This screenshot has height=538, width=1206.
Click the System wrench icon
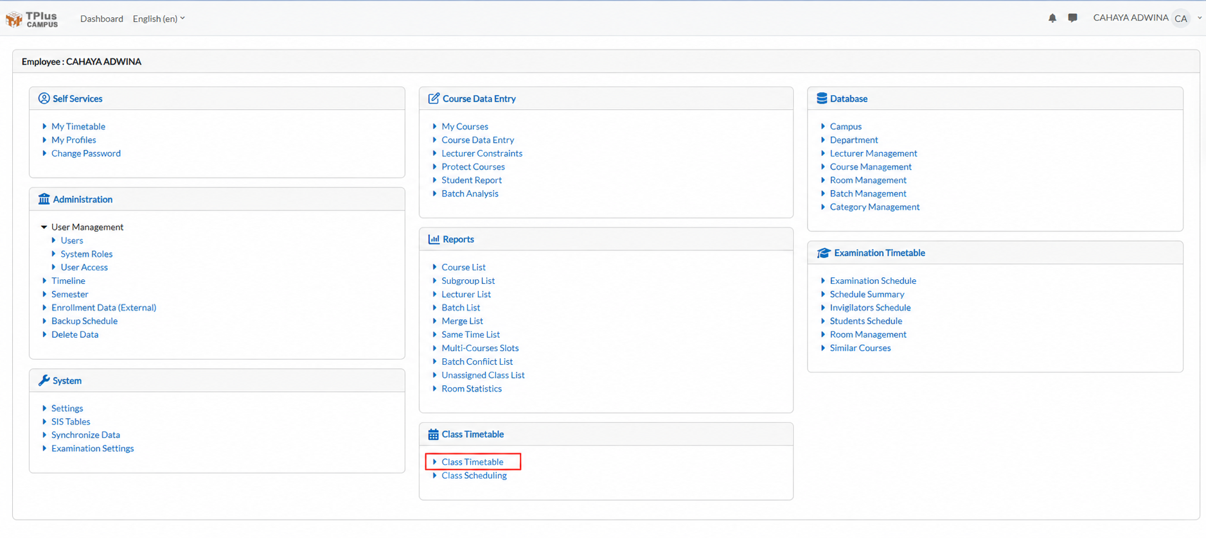pyautogui.click(x=44, y=380)
